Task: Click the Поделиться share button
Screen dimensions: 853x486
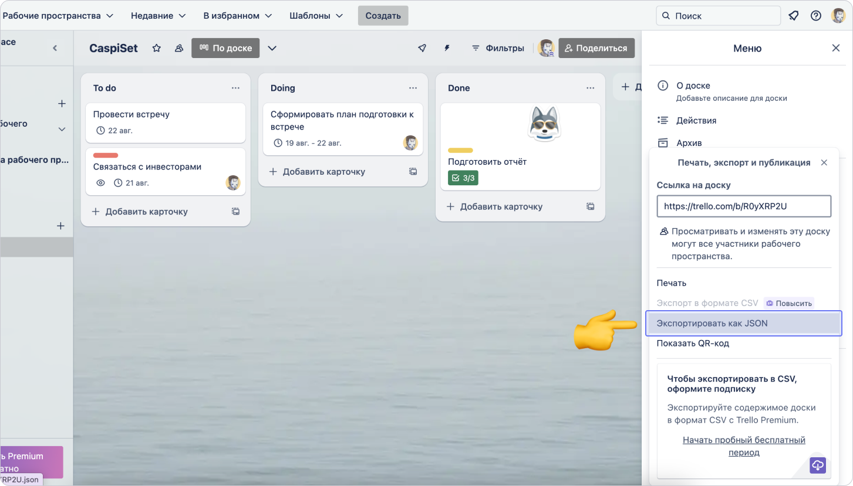Action: (x=596, y=48)
